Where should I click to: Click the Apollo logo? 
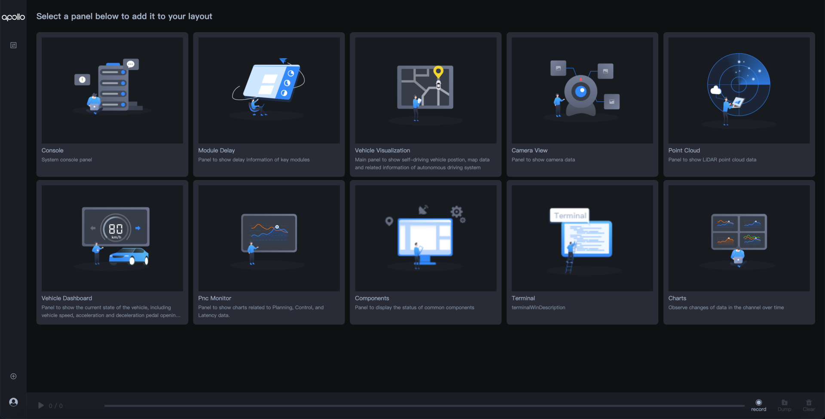[x=13, y=17]
